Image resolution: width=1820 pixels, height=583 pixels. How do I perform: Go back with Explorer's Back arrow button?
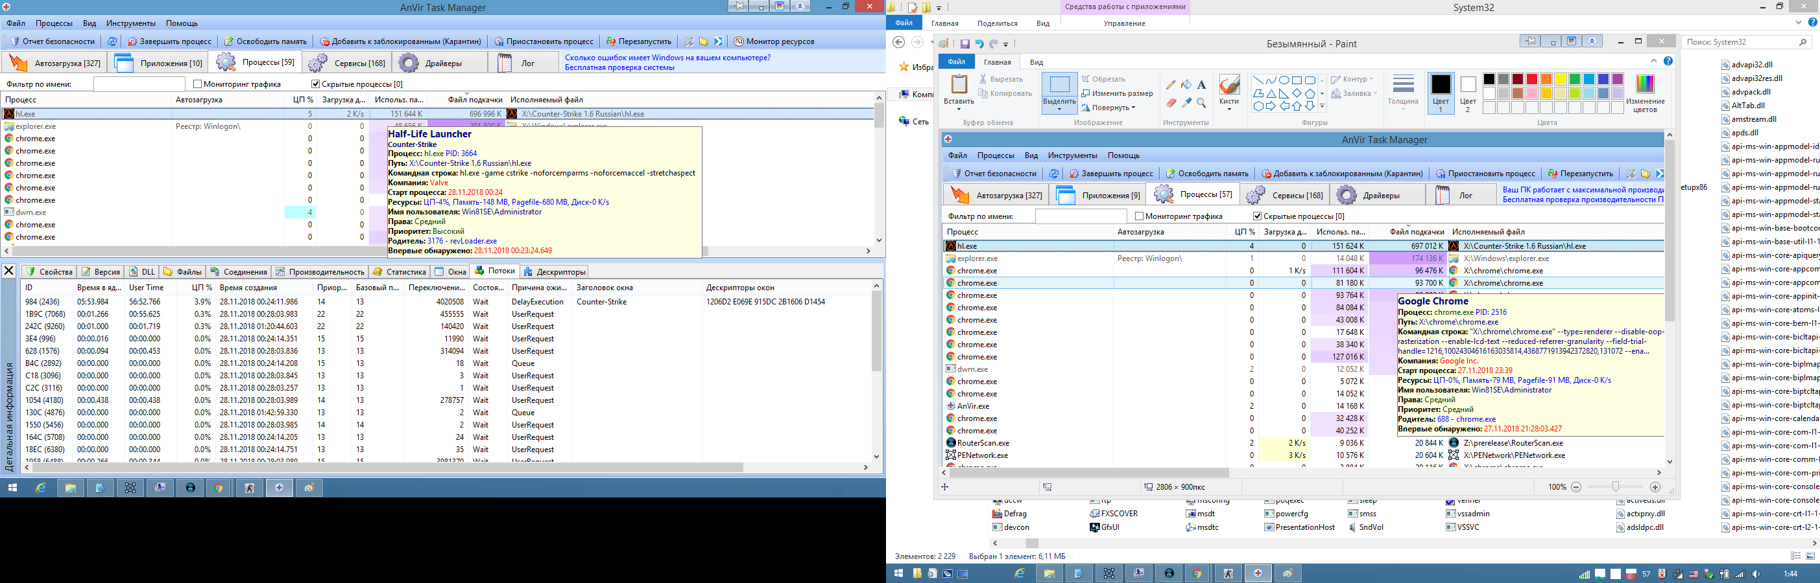[899, 42]
